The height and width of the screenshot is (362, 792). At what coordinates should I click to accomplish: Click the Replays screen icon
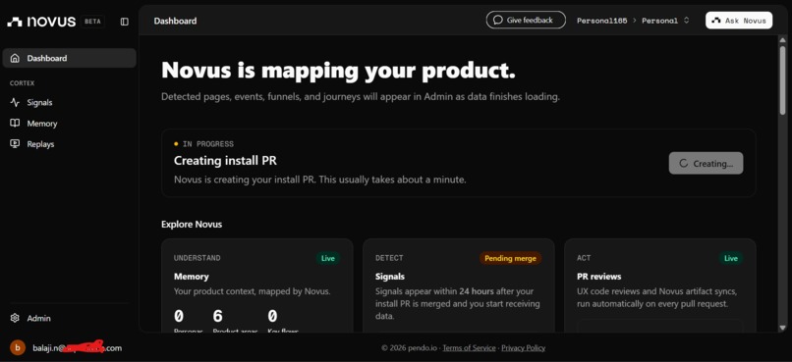click(x=15, y=143)
